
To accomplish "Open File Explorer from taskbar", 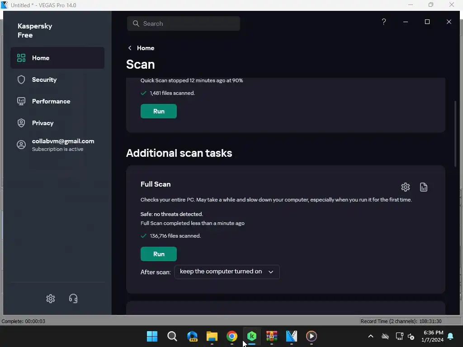I will pyautogui.click(x=212, y=336).
